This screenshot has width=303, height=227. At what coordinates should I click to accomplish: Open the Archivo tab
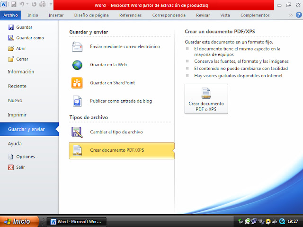click(x=10, y=15)
